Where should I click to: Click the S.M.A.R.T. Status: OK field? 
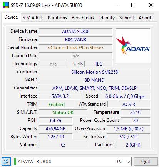point(63,113)
